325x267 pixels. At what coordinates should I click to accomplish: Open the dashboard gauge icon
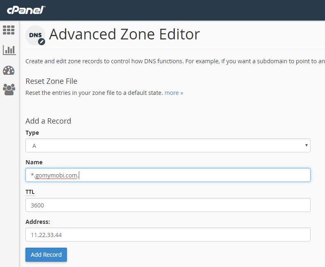pos(9,70)
